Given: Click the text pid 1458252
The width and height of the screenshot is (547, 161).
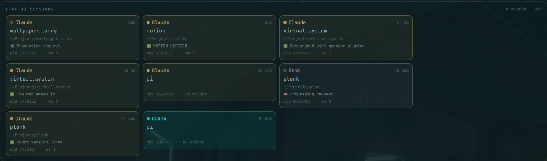Looking at the screenshot, I should (x=23, y=101).
